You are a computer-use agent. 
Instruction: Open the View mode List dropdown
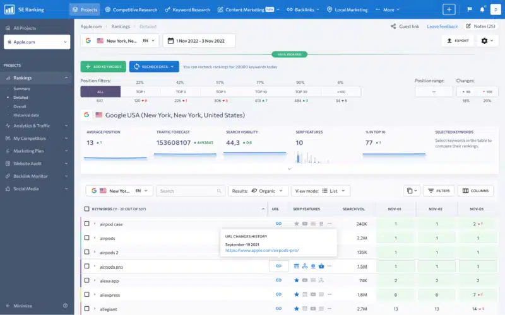321,190
